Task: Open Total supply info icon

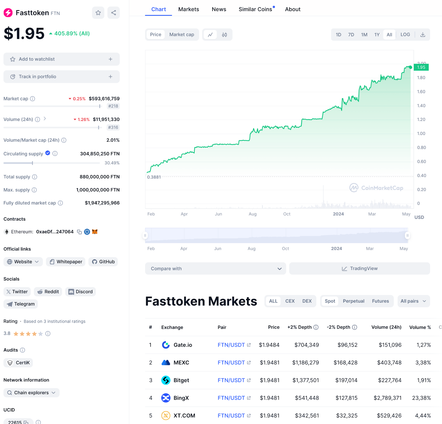Action: pos(35,177)
